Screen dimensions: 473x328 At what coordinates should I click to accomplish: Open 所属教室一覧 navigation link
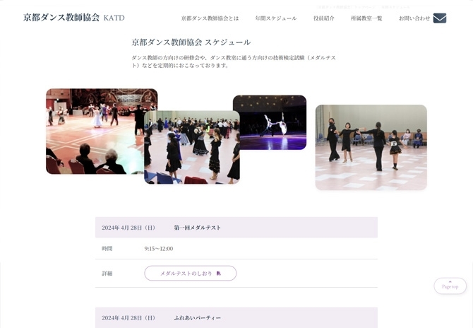(366, 18)
